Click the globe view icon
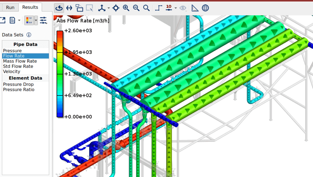The image size is (313, 177). coord(205,8)
